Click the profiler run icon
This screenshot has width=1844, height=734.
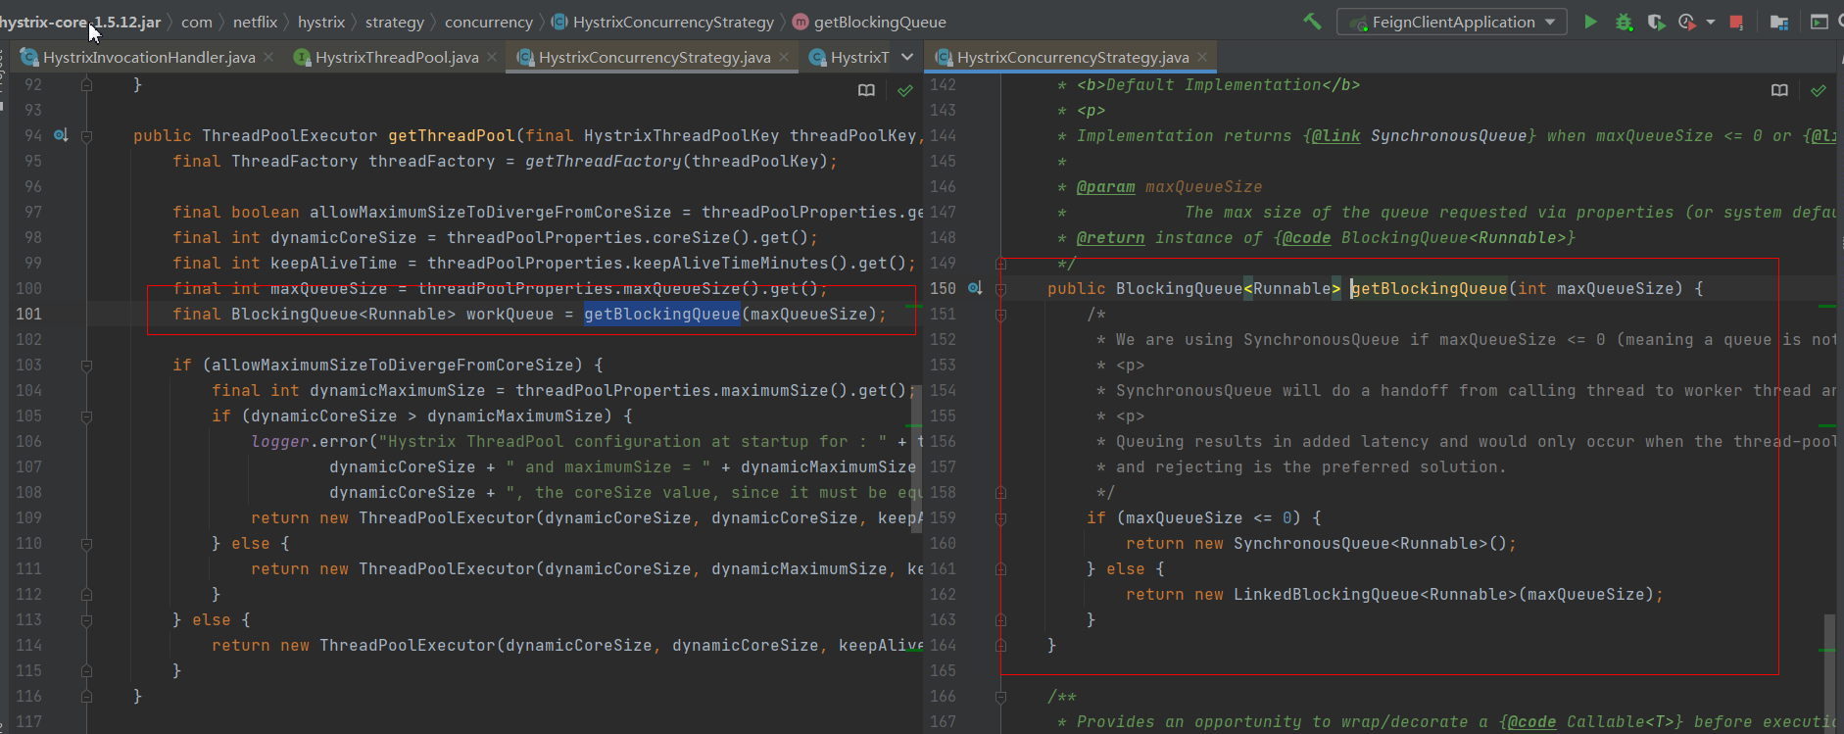tap(1686, 22)
